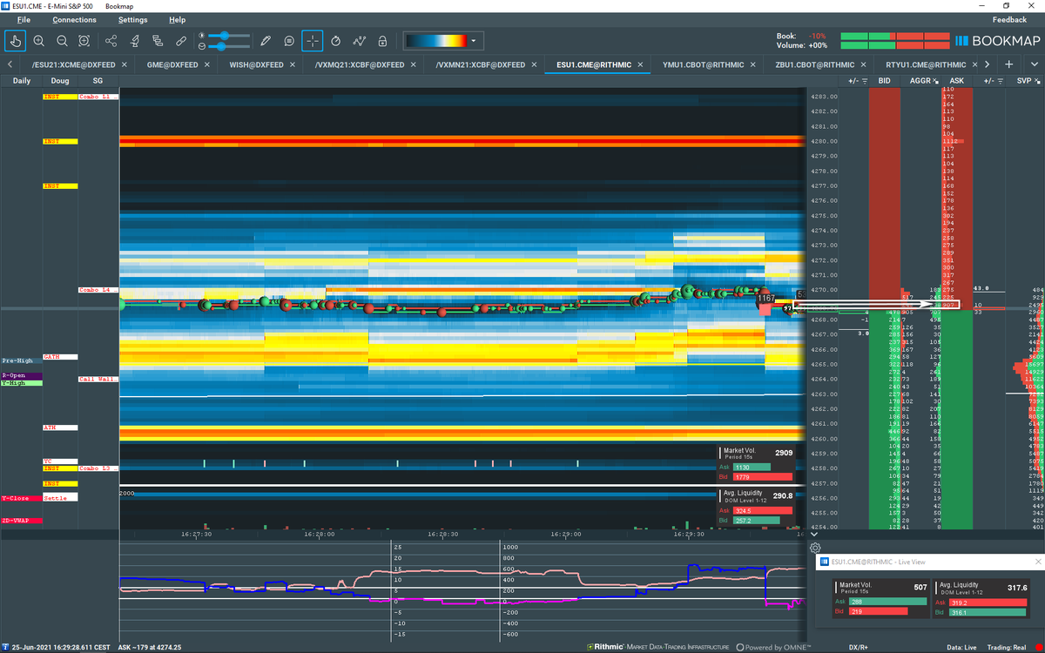Toggle the crosshair cursor tool
Viewport: 1045px width, 653px height.
[313, 41]
